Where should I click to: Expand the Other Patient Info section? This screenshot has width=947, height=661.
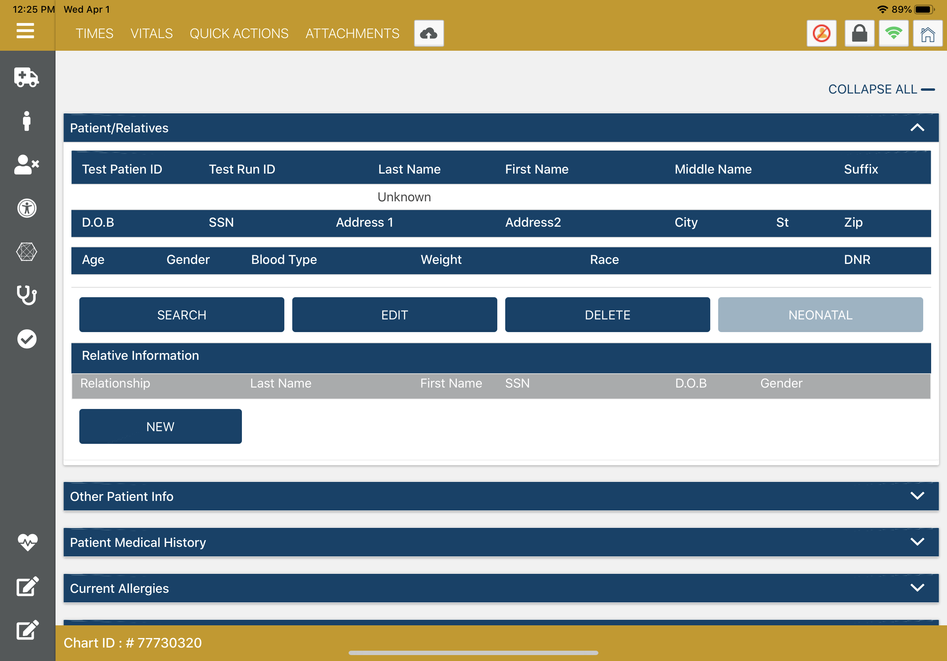tap(917, 496)
